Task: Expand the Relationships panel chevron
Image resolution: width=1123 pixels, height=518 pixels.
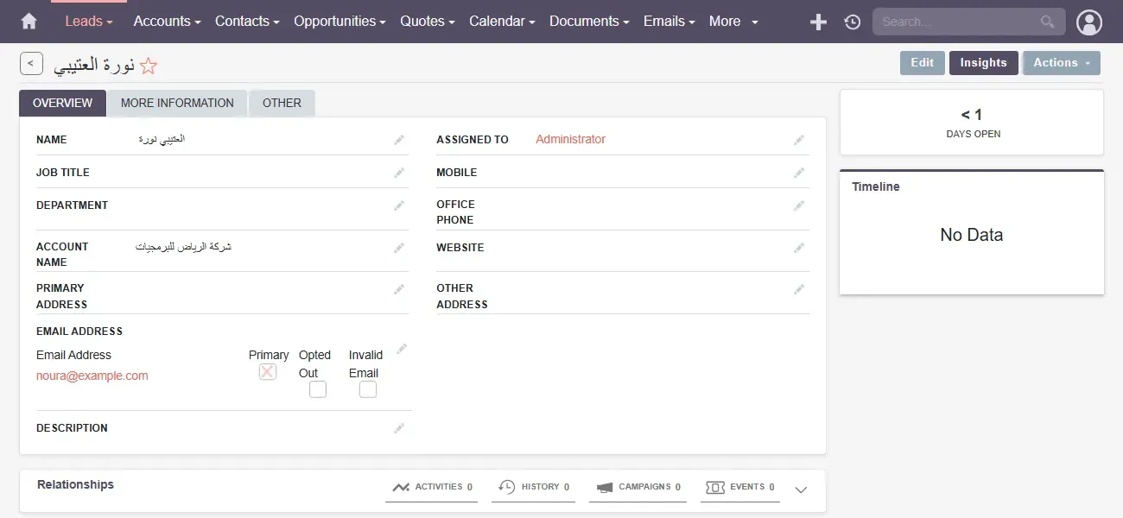Action: point(801,490)
